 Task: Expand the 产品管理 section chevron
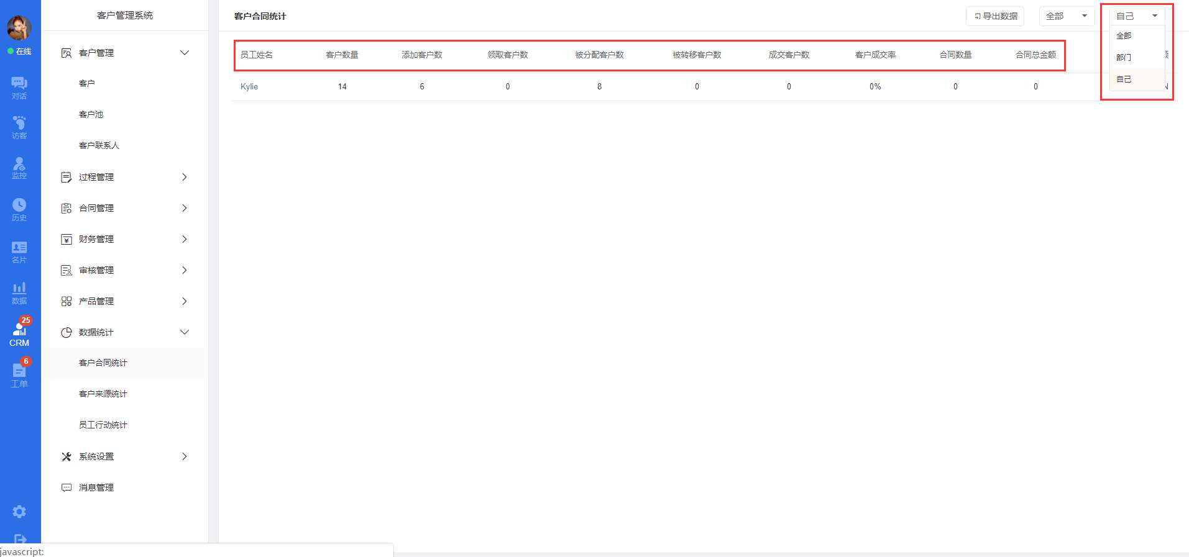[x=185, y=301]
